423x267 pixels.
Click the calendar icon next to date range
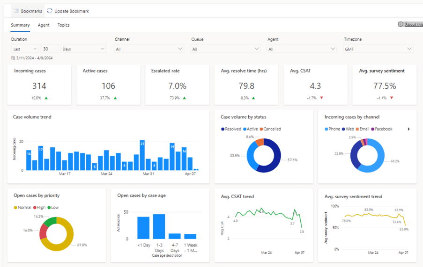pyautogui.click(x=13, y=58)
